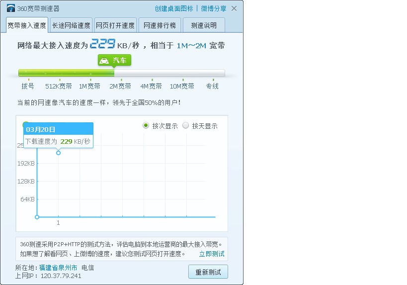This screenshot has width=407, height=285.
Task: Select the 按次显示 radio button
Action: coord(146,126)
